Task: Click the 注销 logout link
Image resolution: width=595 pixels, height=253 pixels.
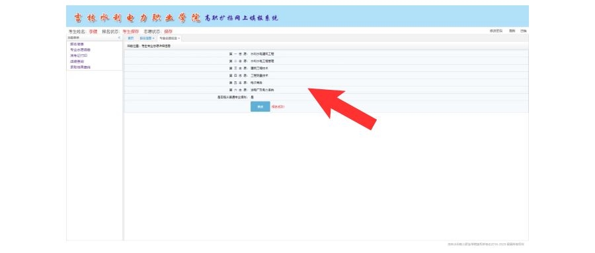Action: 524,31
